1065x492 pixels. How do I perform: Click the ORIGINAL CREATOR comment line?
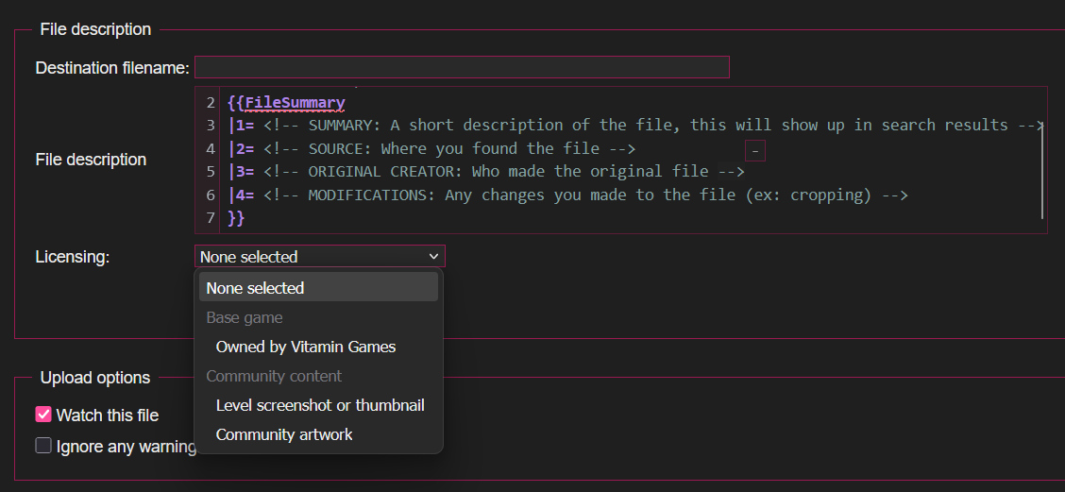pyautogui.click(x=504, y=172)
